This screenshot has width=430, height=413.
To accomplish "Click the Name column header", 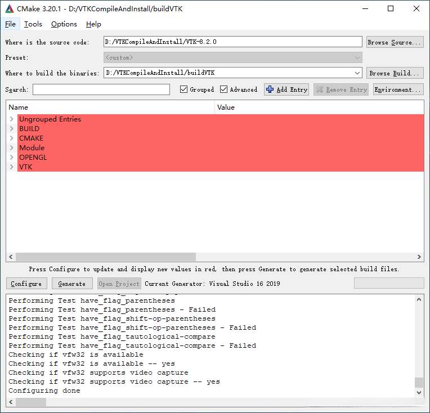I will pyautogui.click(x=110, y=107).
